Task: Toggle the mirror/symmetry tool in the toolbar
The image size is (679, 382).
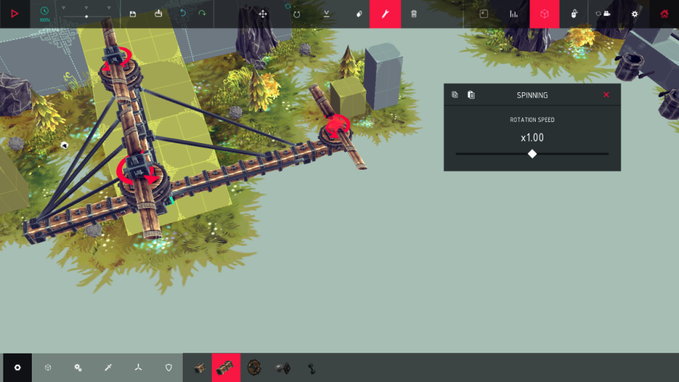Action: coord(326,13)
